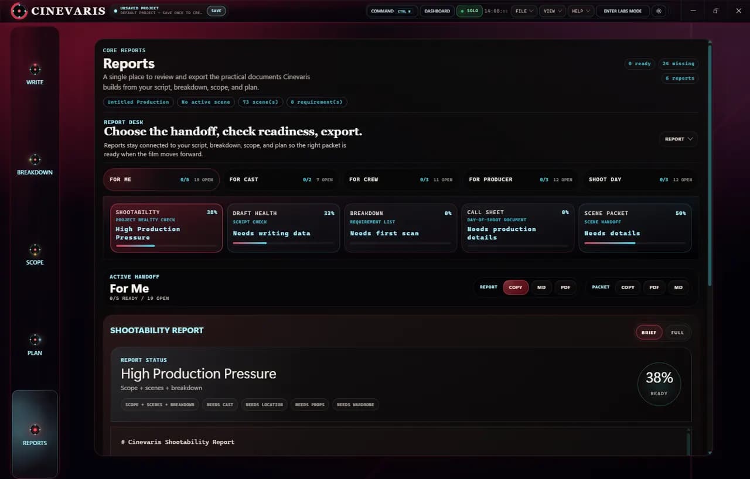Viewport: 750px width, 479px height.
Task: Click the 0 requirement(s) chip
Action: pyautogui.click(x=316, y=102)
